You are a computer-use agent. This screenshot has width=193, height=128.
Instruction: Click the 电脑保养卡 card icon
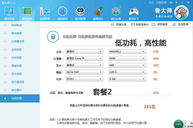(x=133, y=24)
